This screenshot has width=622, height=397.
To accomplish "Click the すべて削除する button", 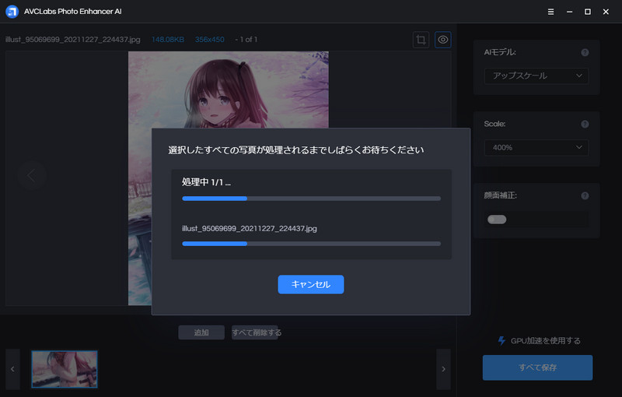I will tap(257, 332).
